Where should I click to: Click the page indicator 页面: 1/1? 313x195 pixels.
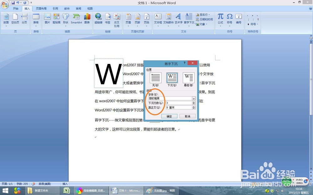(7, 184)
